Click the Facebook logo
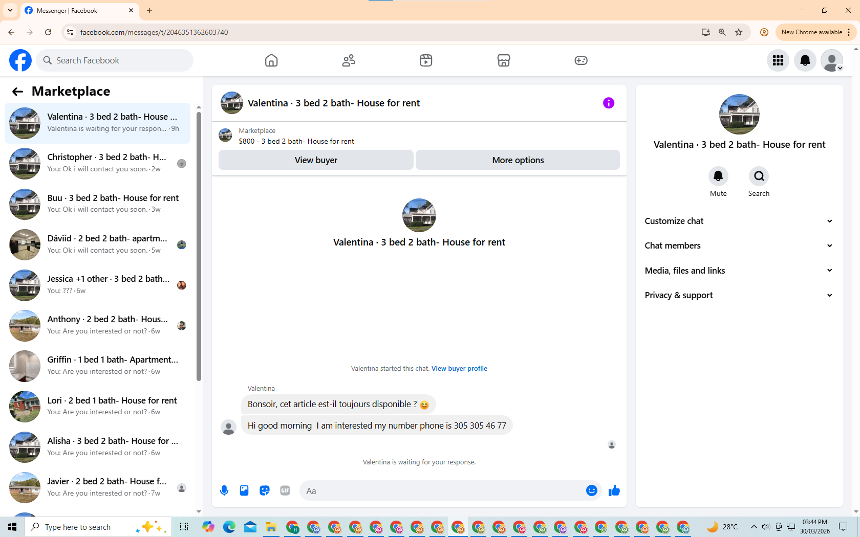860x537 pixels. [20, 60]
